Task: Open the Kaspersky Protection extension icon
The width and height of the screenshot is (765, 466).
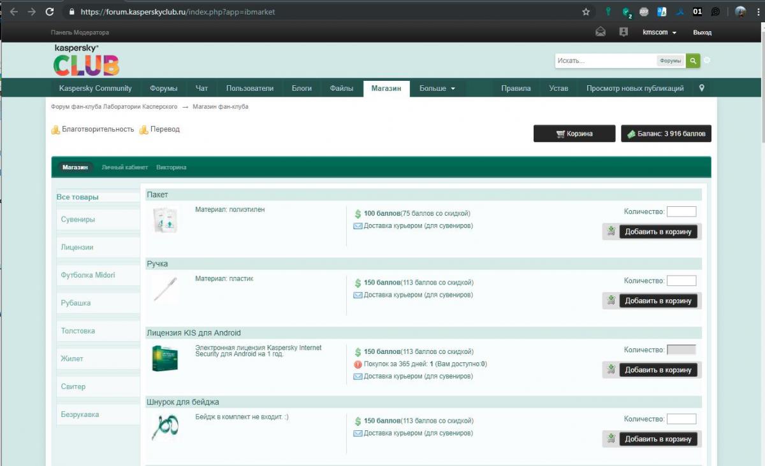Action: click(627, 11)
